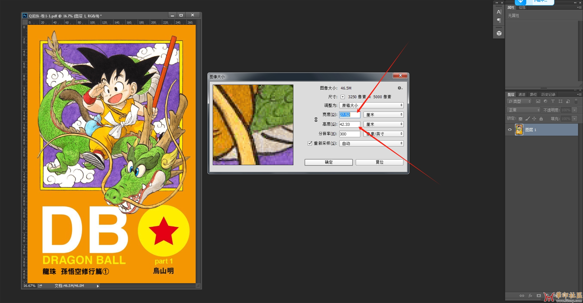
Task: Click the 复位 reset button
Action: tap(380, 162)
